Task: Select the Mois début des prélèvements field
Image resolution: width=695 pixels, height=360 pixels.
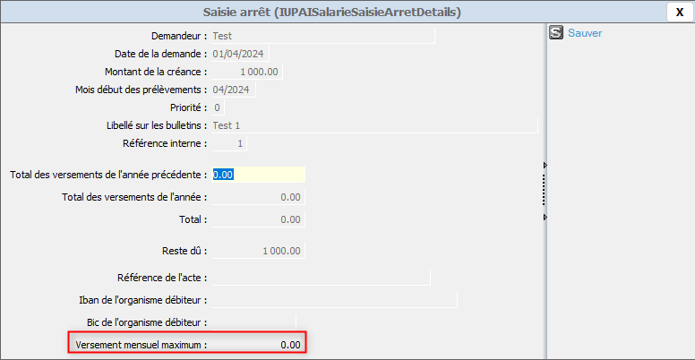Action: (x=233, y=90)
